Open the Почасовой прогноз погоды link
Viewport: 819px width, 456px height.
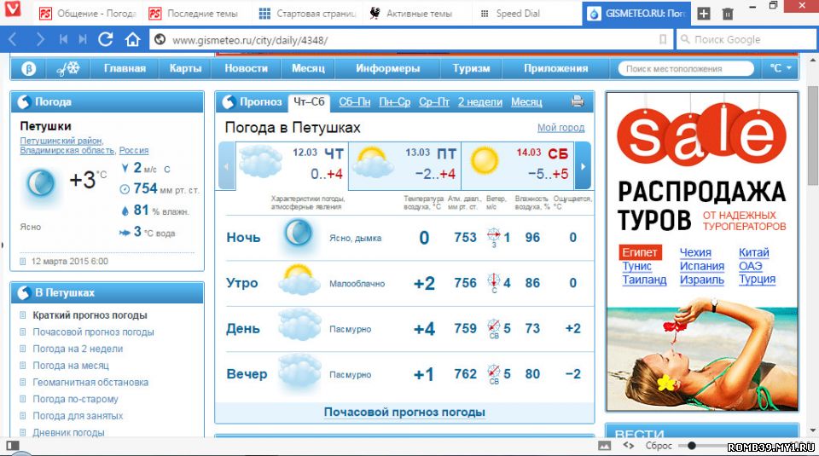[x=404, y=413]
